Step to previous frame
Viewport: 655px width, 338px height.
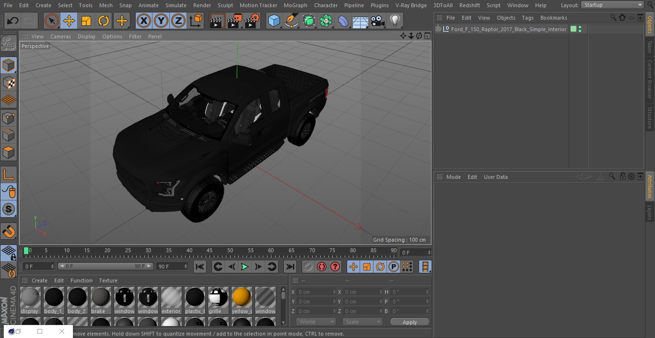[x=231, y=267]
